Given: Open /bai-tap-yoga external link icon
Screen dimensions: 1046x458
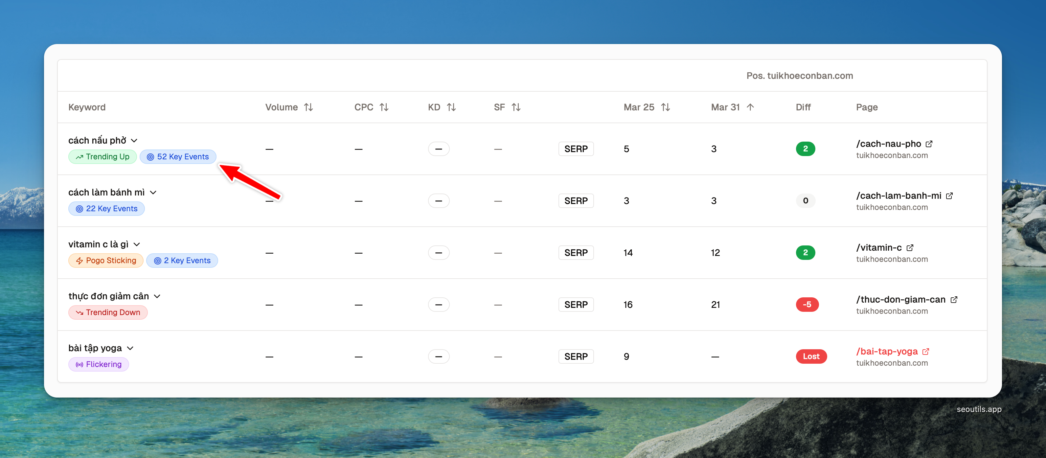Looking at the screenshot, I should click(926, 352).
